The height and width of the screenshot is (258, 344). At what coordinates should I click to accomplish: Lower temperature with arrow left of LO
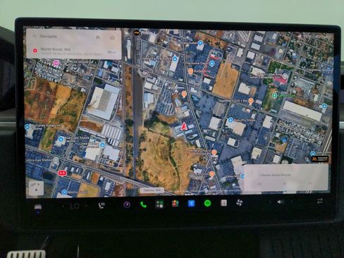(63, 206)
